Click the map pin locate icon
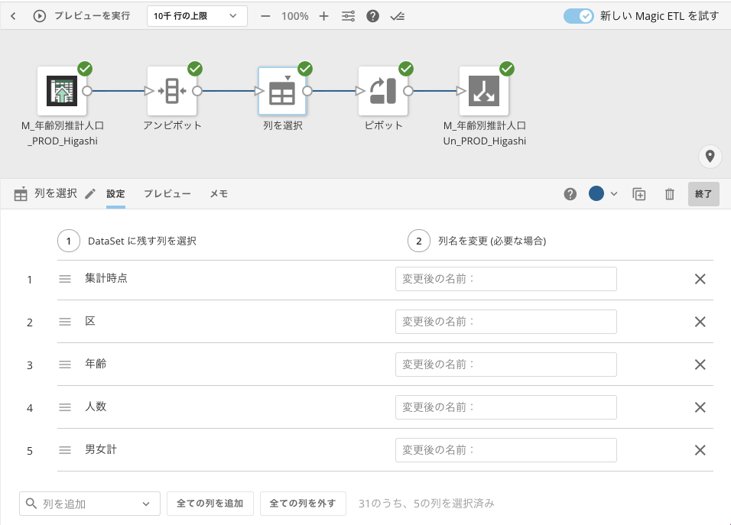The image size is (731, 525). [710, 156]
